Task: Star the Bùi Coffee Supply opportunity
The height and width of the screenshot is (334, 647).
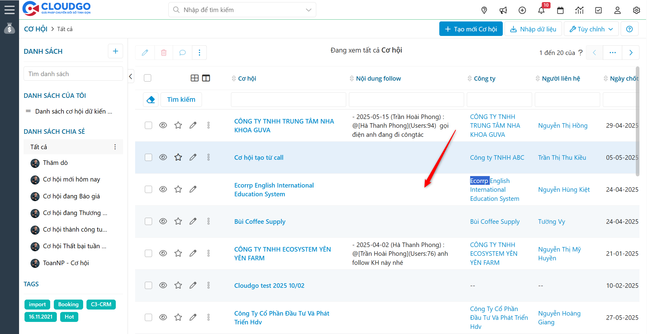Action: click(178, 221)
